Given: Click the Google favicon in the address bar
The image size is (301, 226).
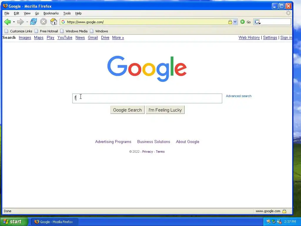Looking at the screenshot, I should point(63,22).
